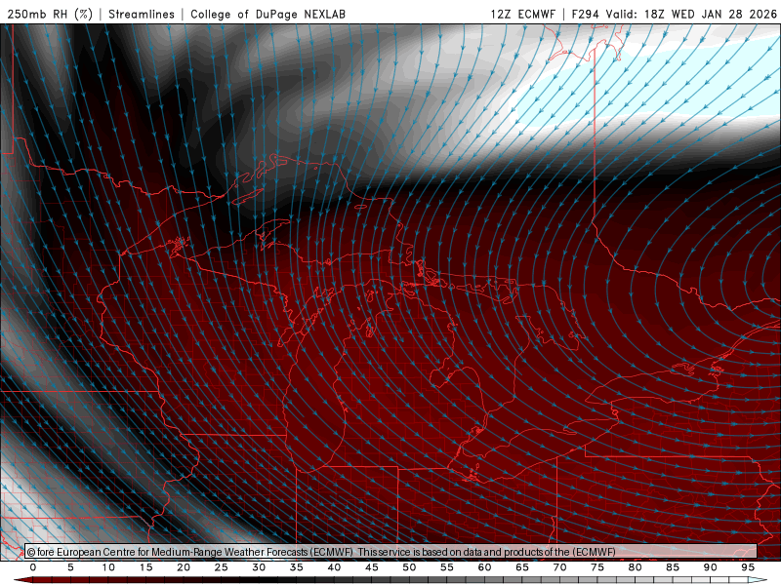Click the ECMWF copyright notice banner
Image resolution: width=781 pixels, height=585 pixels.
(391, 552)
